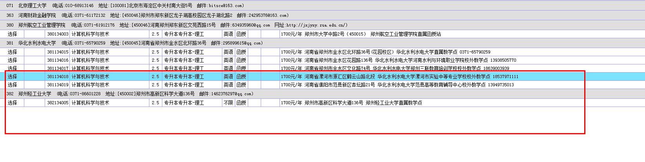The width and height of the screenshot is (645, 162).
Task: Click 计算机科学与技术 in row 380134003
Action: click(x=90, y=34)
